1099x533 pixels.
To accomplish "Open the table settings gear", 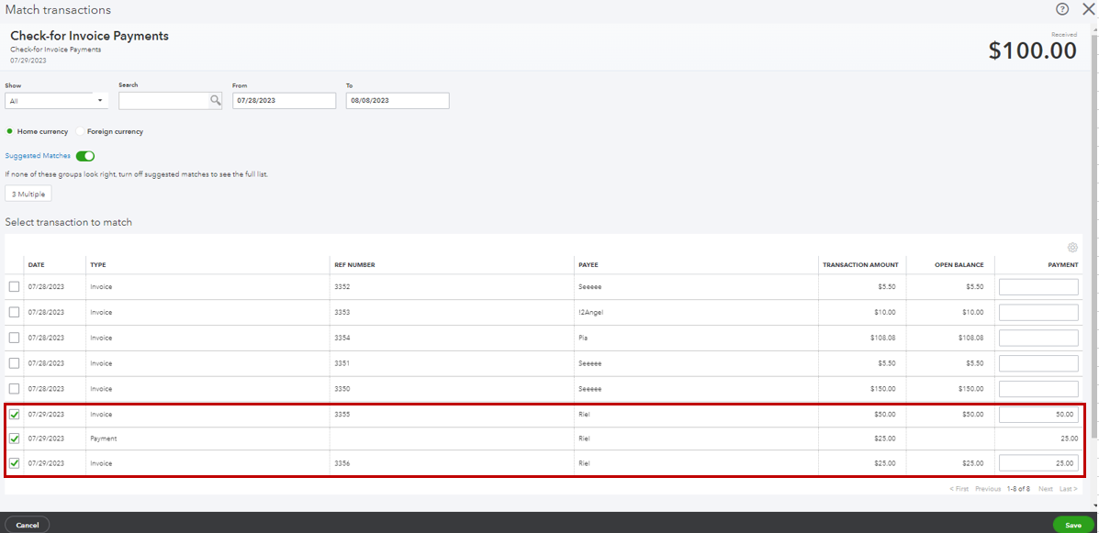I will click(x=1072, y=248).
